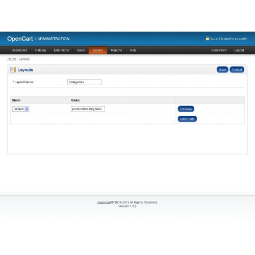Screen dimensions: 255x255
Task: Open the Store dropdown set to Default
Action: tap(21, 109)
